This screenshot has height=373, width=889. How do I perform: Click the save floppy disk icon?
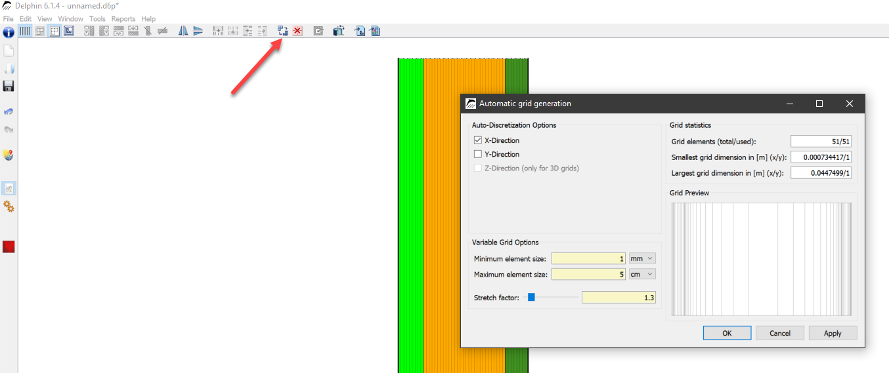pos(9,87)
